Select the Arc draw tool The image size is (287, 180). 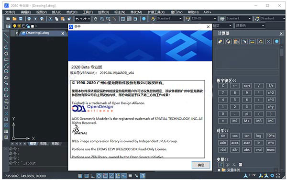pos(6,66)
